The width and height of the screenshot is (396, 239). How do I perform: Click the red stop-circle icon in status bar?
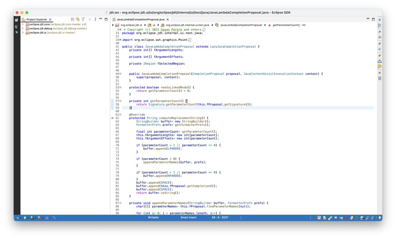[x=346, y=218]
